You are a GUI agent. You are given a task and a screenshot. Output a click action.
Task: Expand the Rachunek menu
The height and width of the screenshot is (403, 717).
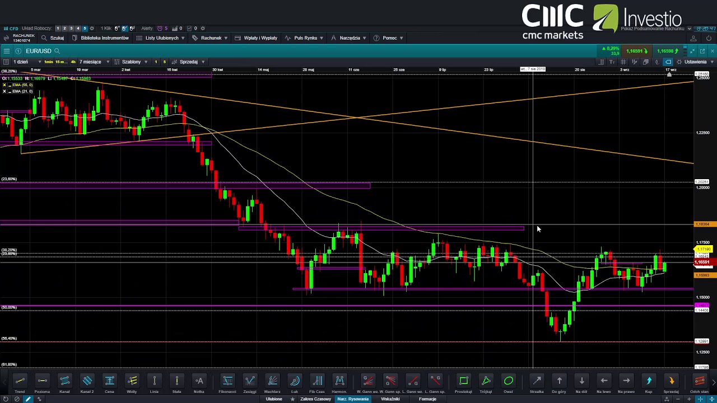point(210,38)
